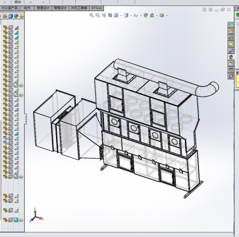Open the File Explorer folder task pane tab
The width and height of the screenshot is (239, 237).
tap(231, 44)
